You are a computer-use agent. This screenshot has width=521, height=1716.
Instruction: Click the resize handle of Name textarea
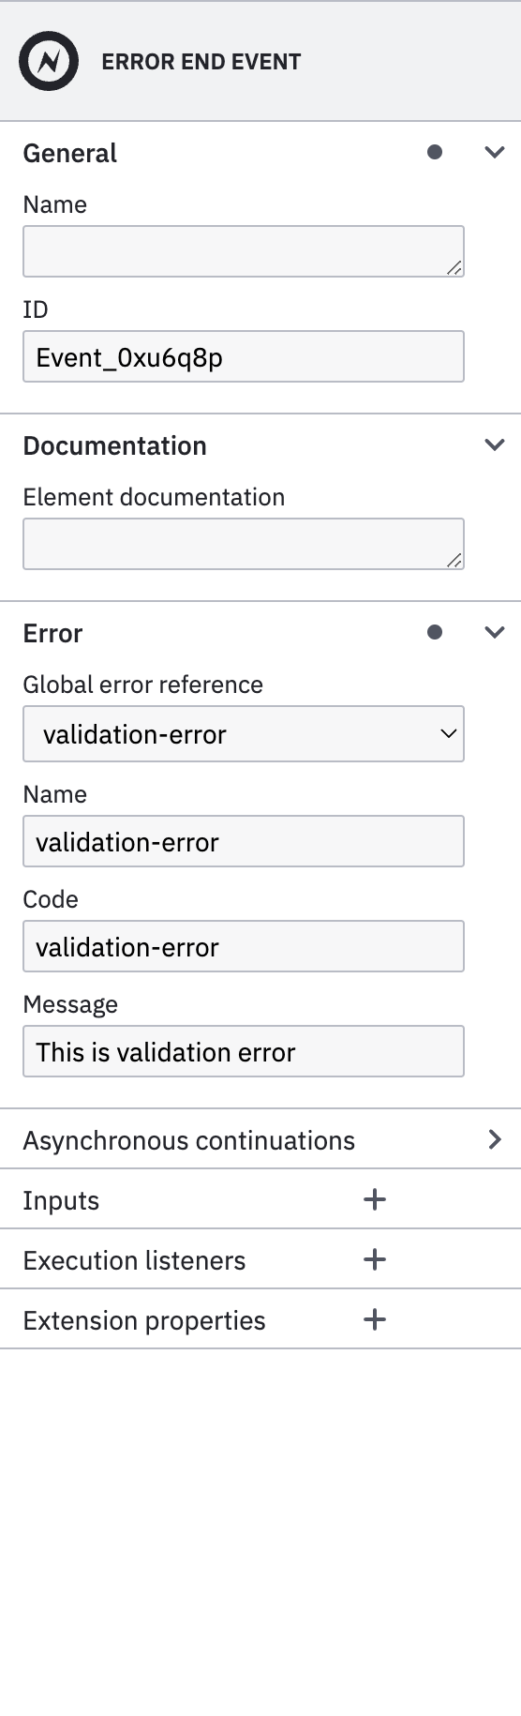pos(454,267)
